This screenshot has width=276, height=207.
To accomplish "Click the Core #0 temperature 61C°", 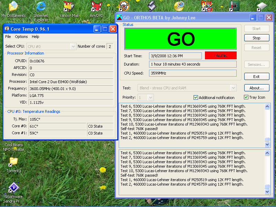I will (x=58, y=126).
